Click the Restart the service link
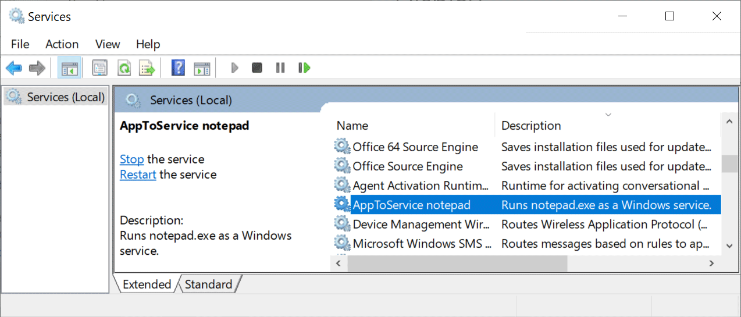The image size is (741, 317). (x=138, y=174)
